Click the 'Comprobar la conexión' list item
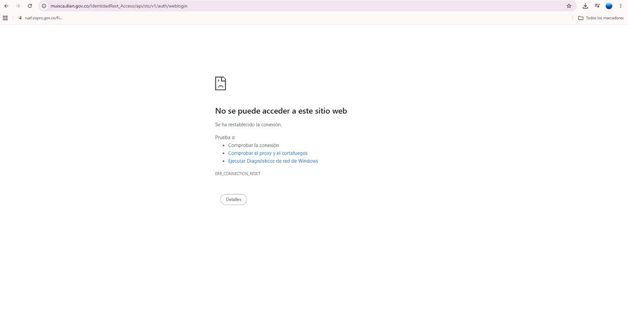Image resolution: width=628 pixels, height=323 pixels. point(254,145)
